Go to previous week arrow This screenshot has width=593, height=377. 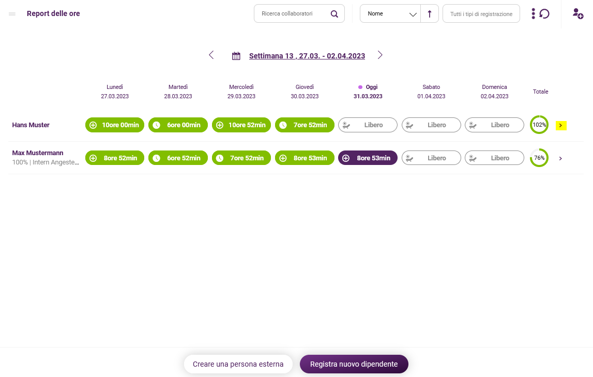point(211,55)
